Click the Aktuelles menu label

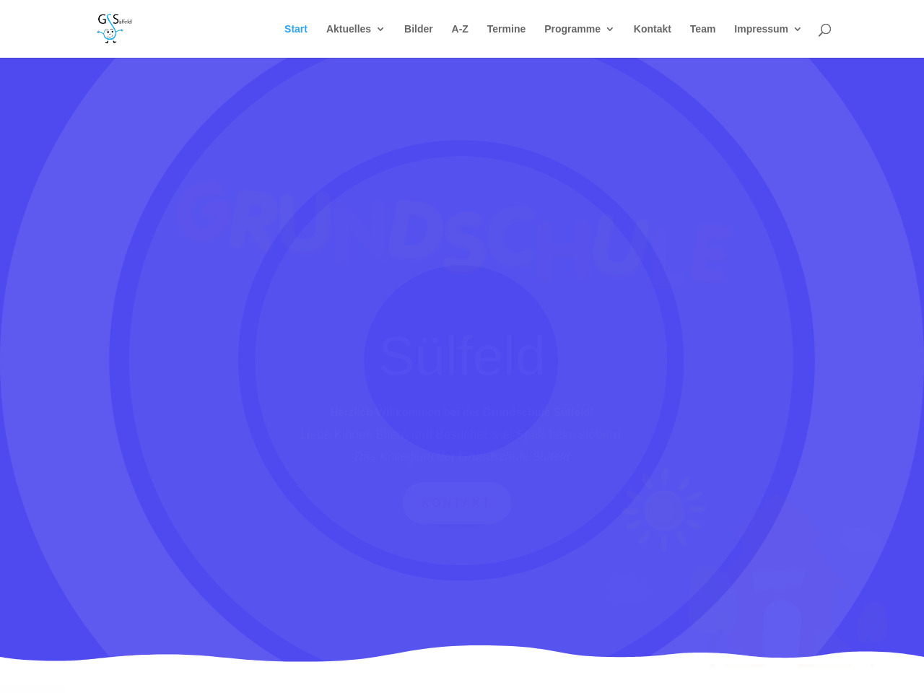coord(348,29)
